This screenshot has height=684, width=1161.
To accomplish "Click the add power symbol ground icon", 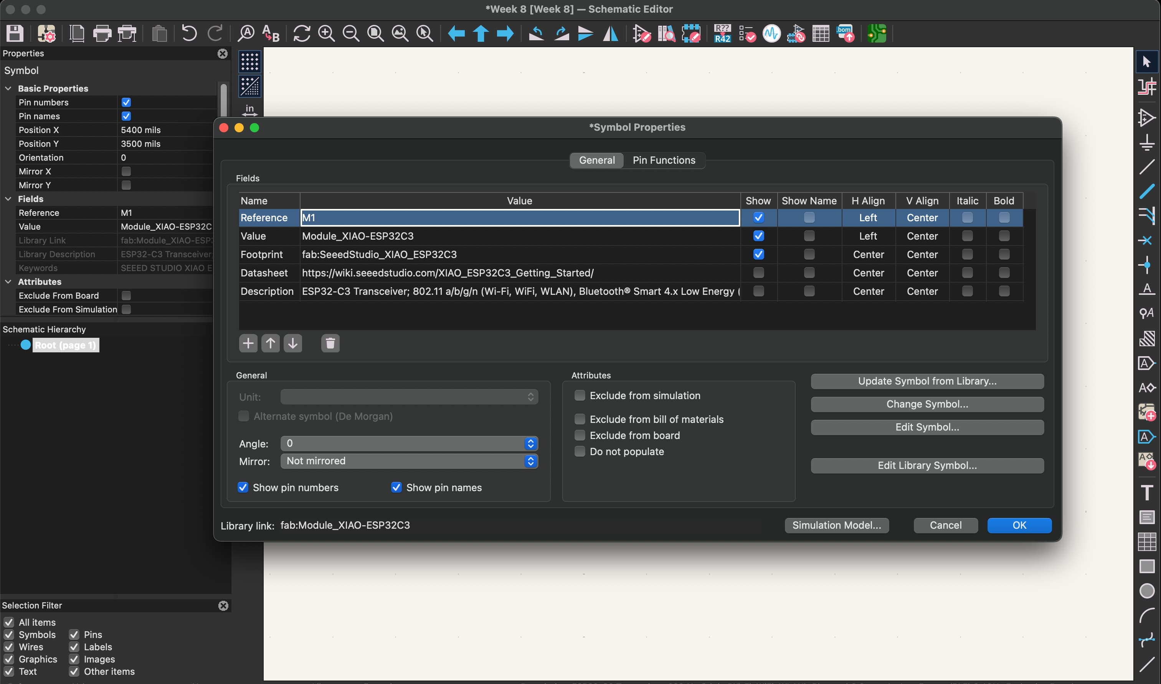I will pyautogui.click(x=1147, y=142).
